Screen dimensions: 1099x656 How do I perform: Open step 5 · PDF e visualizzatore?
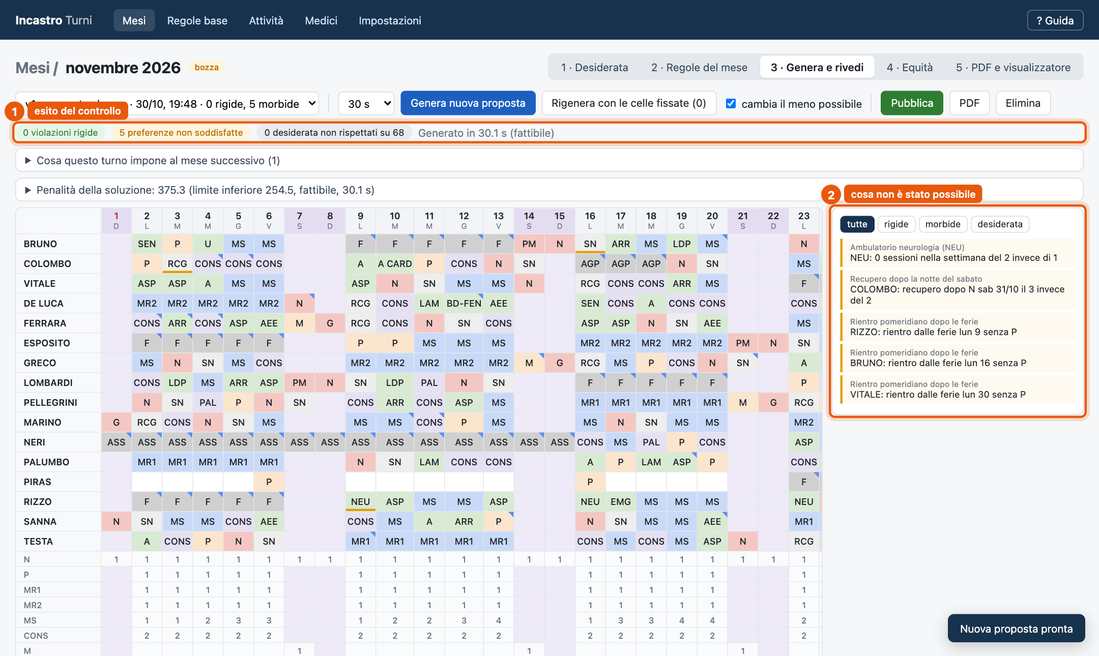click(x=1013, y=67)
